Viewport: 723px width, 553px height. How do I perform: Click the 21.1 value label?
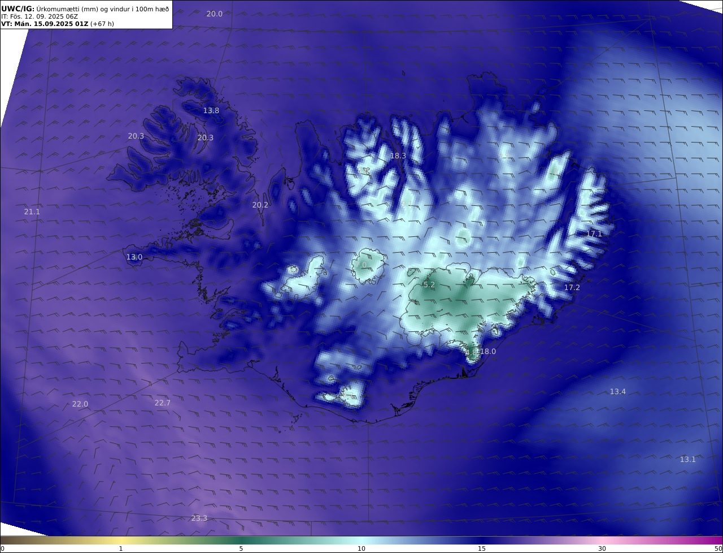click(32, 211)
